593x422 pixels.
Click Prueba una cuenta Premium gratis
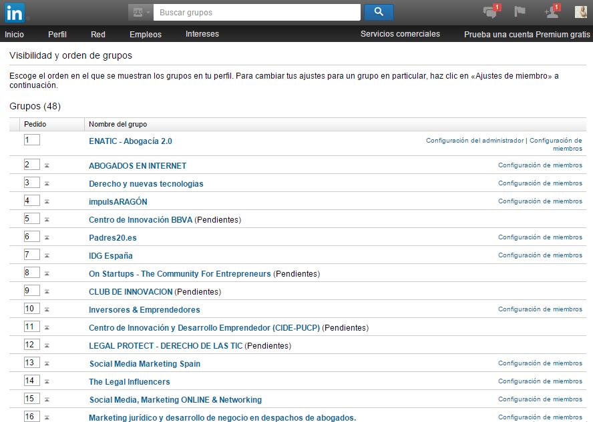527,34
